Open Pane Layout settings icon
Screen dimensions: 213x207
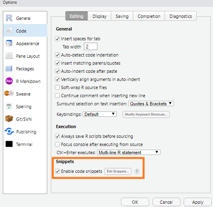(9, 56)
